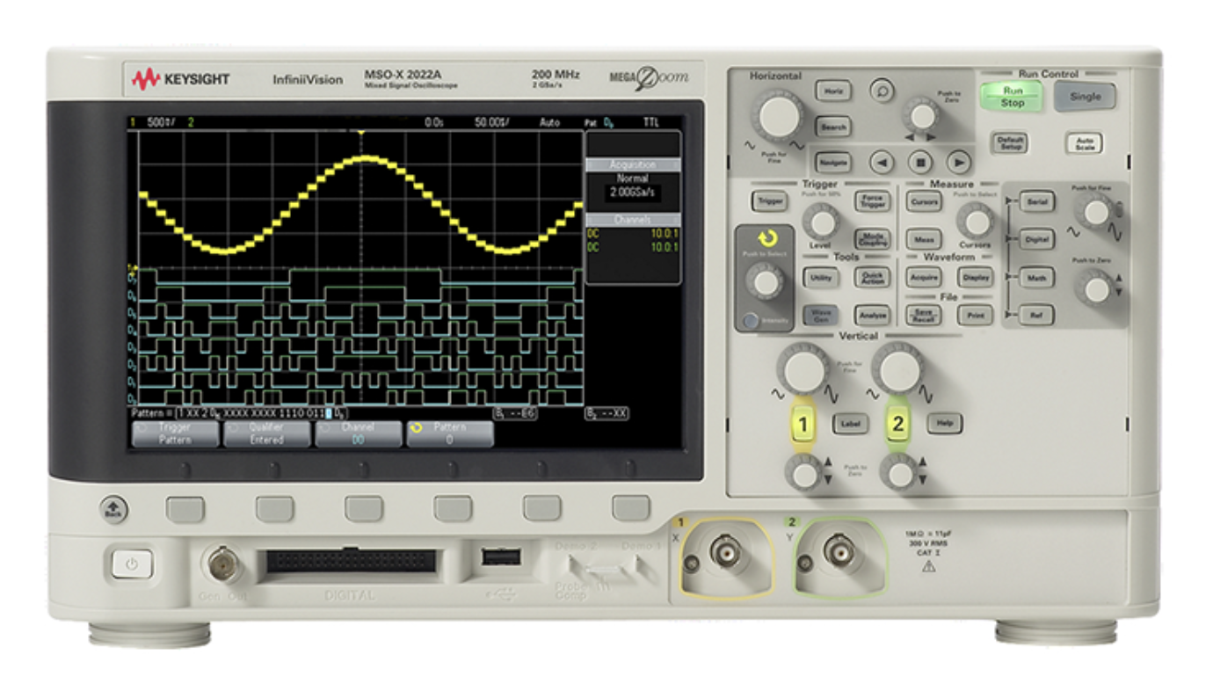Viewport: 1213px width, 684px height.
Task: Tap the Print key
Action: pos(975,315)
